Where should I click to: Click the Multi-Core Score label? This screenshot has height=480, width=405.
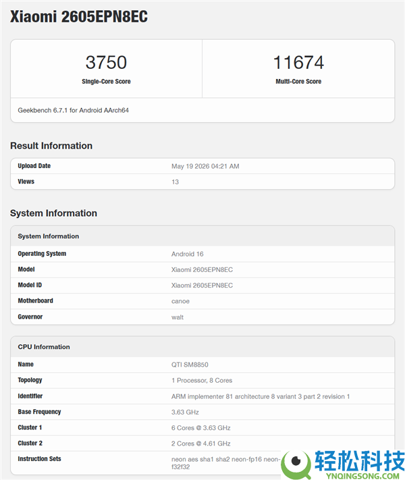[x=298, y=82]
